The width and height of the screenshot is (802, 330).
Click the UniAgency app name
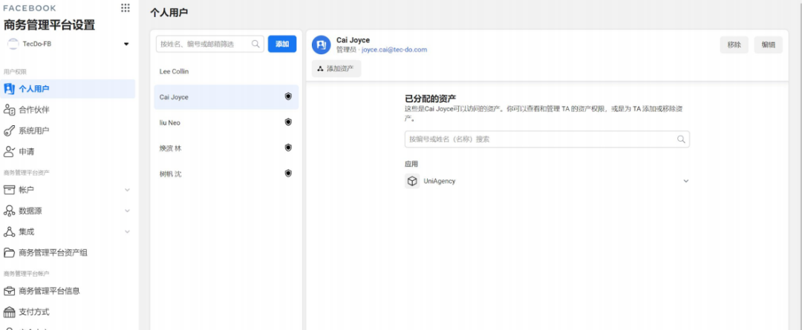440,181
